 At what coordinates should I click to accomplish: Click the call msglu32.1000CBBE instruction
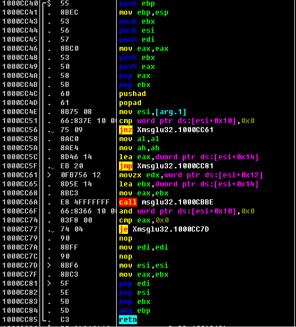point(166,202)
